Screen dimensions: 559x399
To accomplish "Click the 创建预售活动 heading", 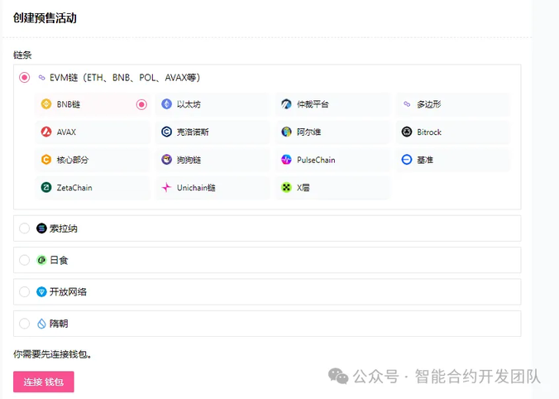I will pos(45,18).
